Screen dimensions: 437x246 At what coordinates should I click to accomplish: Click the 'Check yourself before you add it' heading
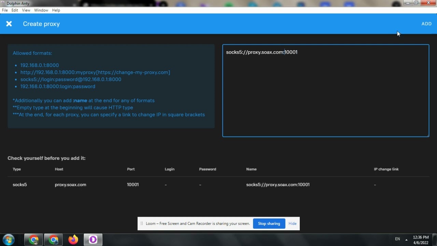click(x=46, y=158)
